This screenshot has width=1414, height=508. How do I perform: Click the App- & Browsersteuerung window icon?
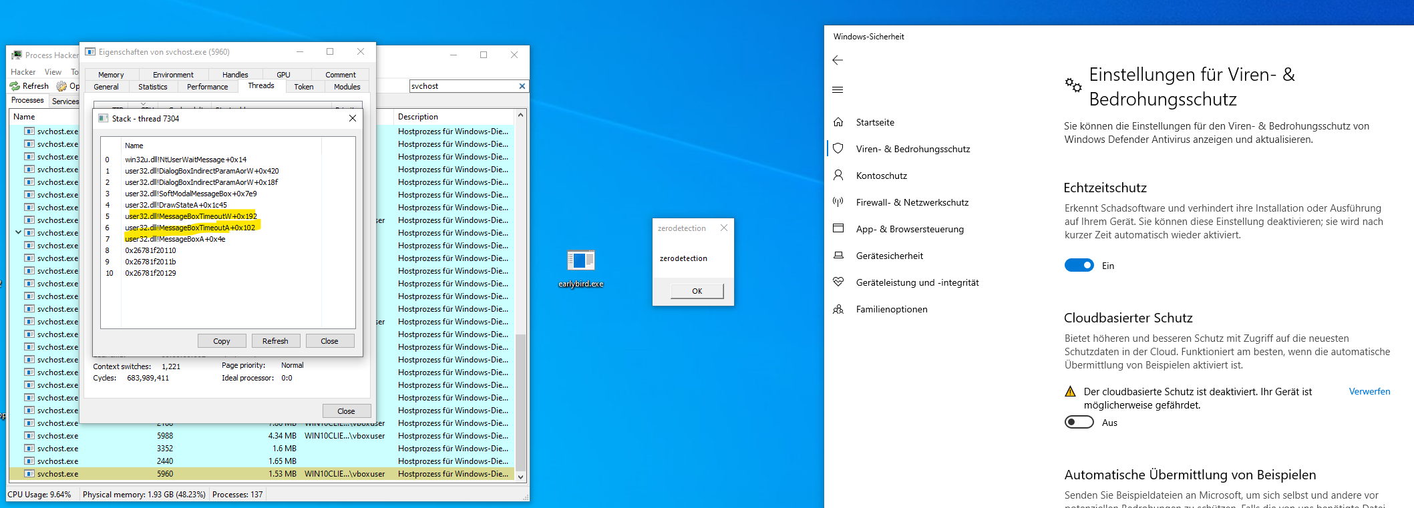[x=838, y=228]
